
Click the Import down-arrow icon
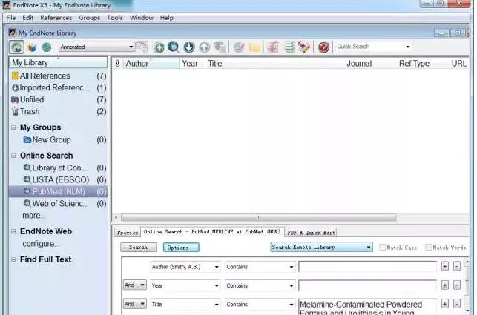[x=189, y=47]
